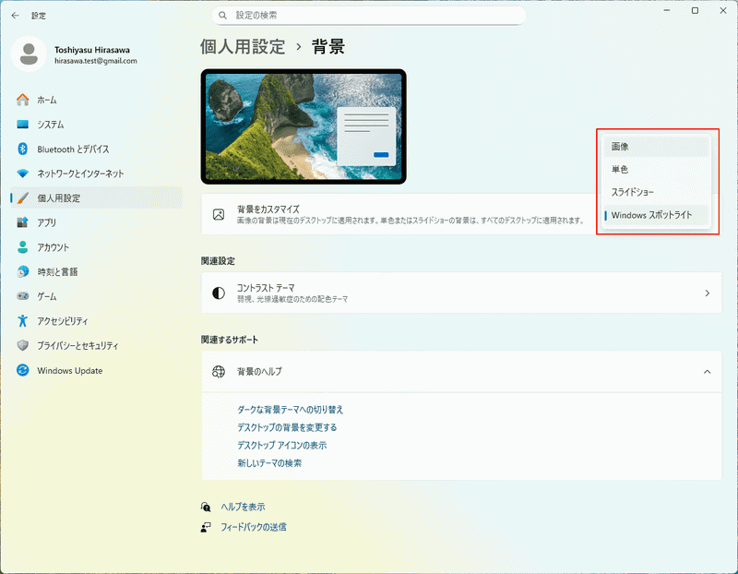738x574 pixels.
Task: Click the フィードバックの送信 link
Action: tap(254, 526)
